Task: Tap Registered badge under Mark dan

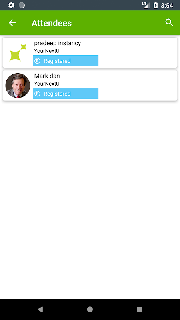Action: (x=66, y=94)
